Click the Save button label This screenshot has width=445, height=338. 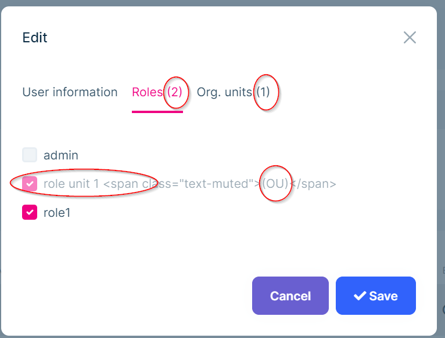[x=383, y=296]
